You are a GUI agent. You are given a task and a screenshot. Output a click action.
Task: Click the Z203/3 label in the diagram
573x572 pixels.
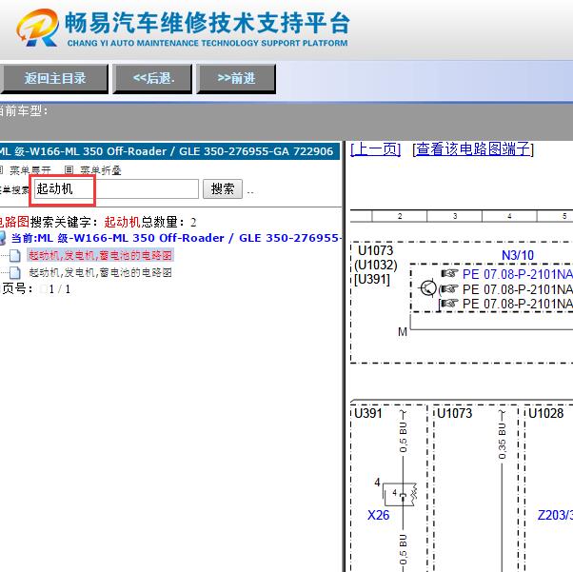coord(555,515)
